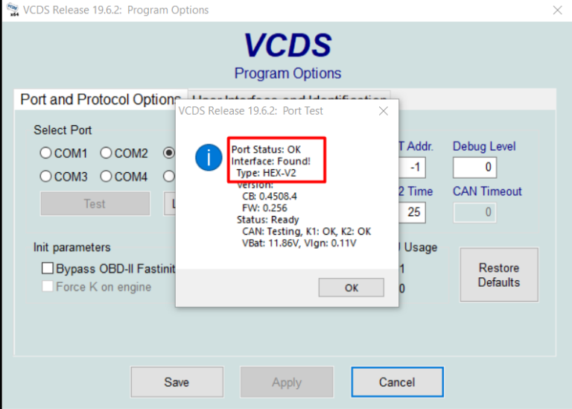Click the 'CB: 0.4508.4' version line
The width and height of the screenshot is (572, 409).
coord(270,196)
